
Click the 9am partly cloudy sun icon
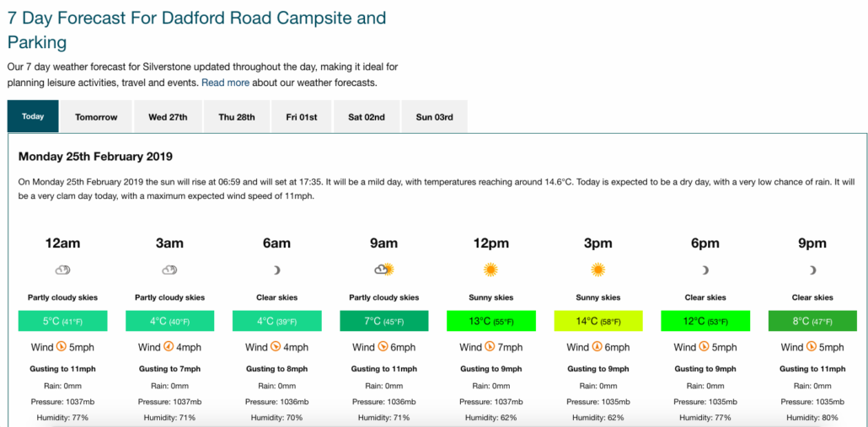click(x=383, y=270)
